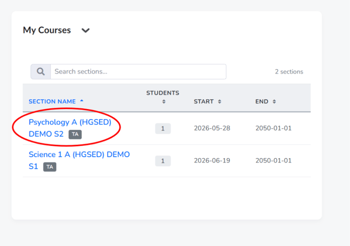350x246 pixels.
Task: Click the Students column sort arrows icon
Action: coord(164,102)
